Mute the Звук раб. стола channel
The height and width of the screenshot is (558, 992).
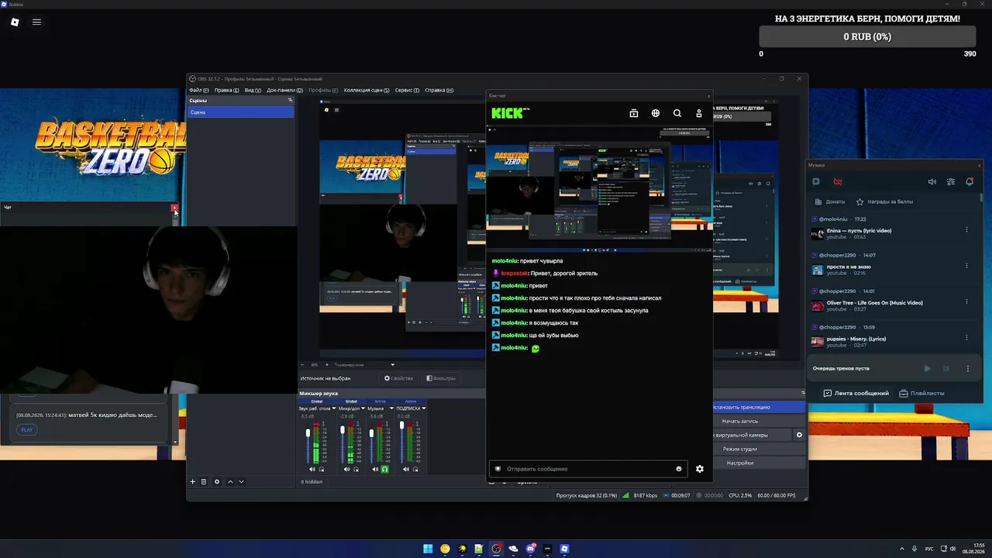click(312, 470)
